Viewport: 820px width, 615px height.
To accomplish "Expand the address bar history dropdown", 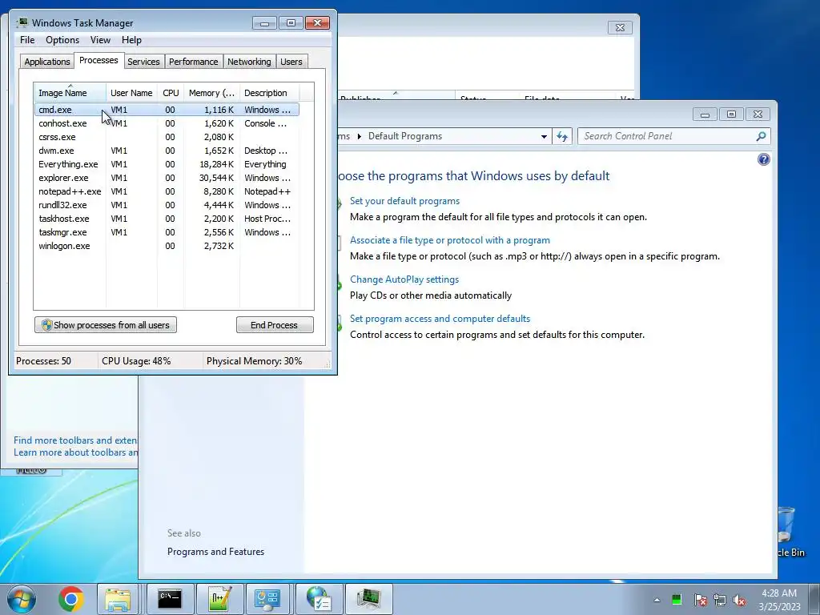I will click(544, 136).
